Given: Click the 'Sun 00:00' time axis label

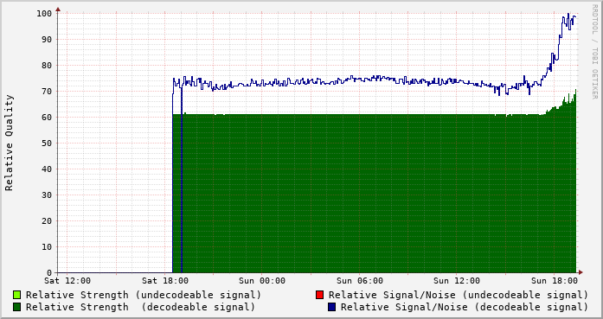Looking at the screenshot, I should [262, 281].
